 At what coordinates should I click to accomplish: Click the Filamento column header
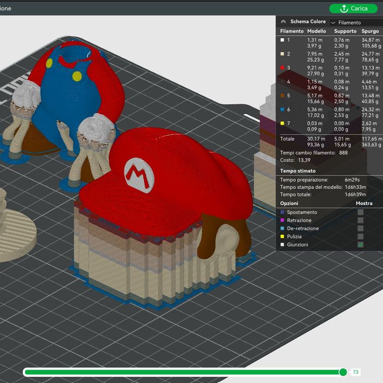pos(292,31)
